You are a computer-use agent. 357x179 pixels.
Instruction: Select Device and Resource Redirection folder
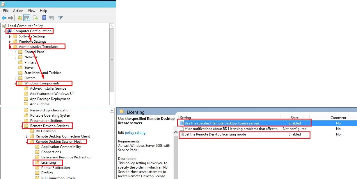[x=66, y=157]
